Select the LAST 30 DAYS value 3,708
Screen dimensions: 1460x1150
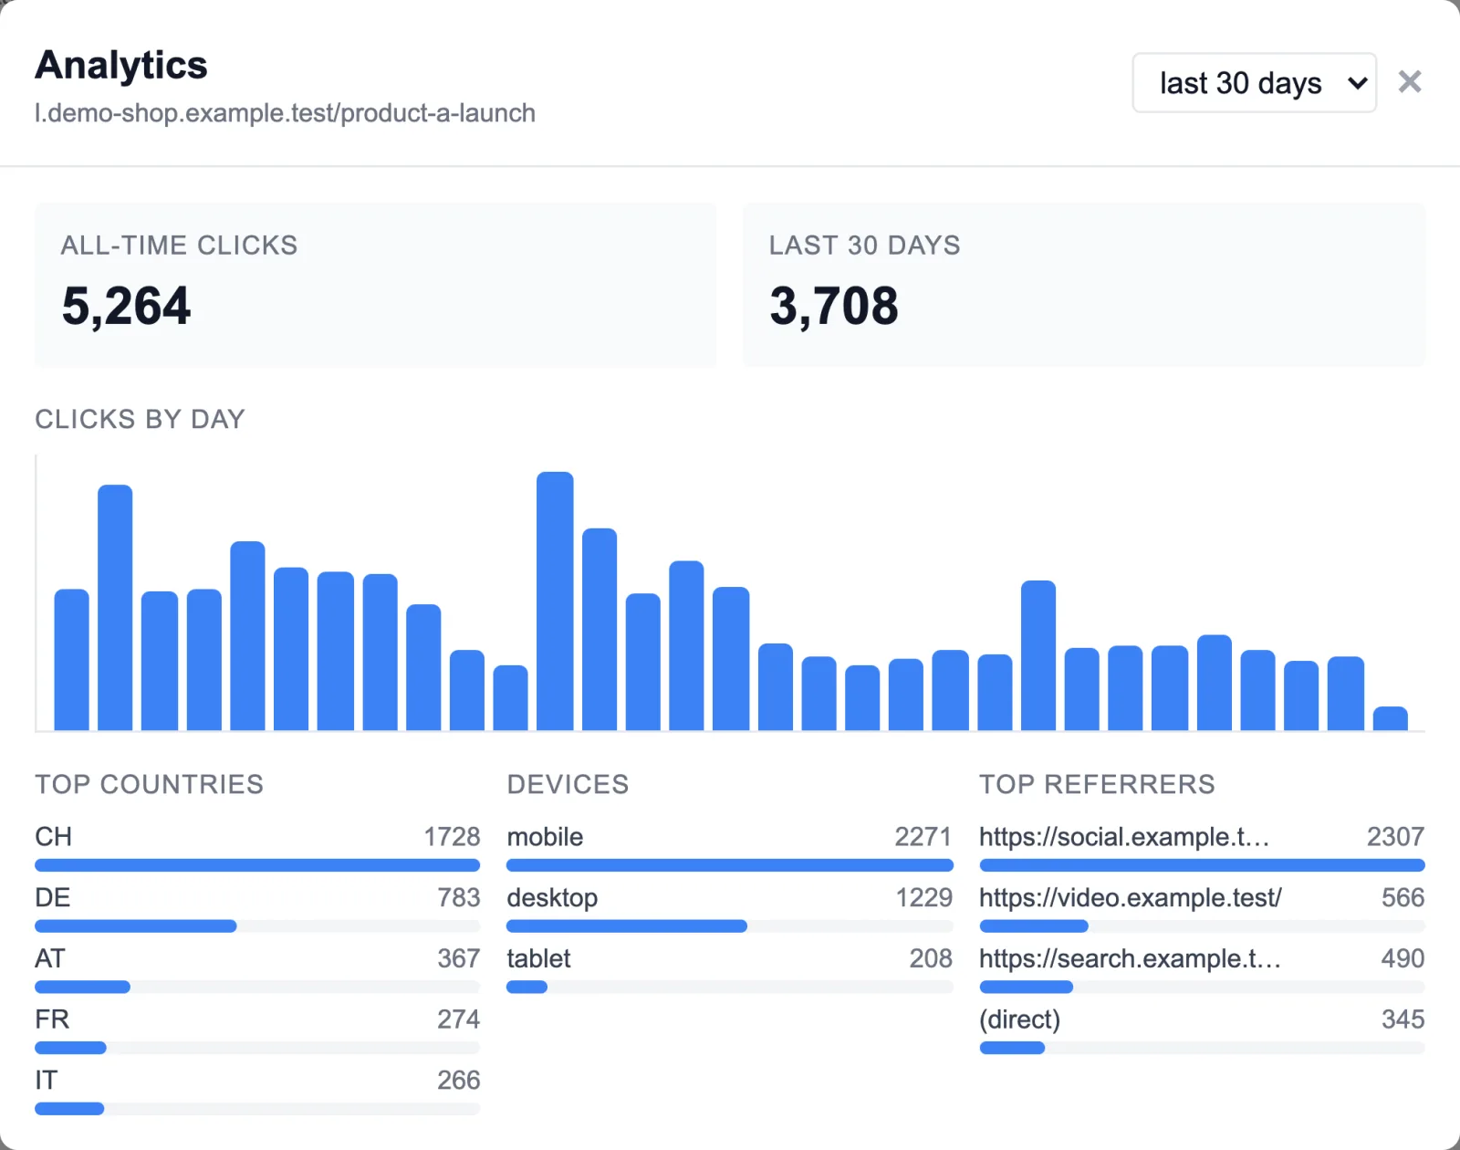point(834,306)
